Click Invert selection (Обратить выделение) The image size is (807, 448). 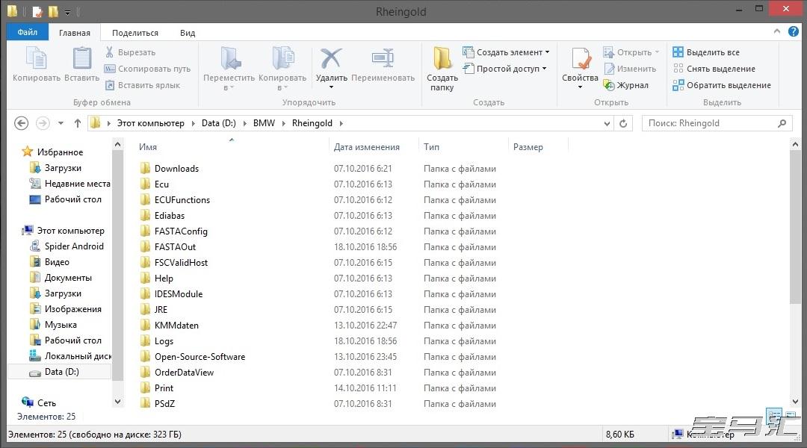coord(722,85)
